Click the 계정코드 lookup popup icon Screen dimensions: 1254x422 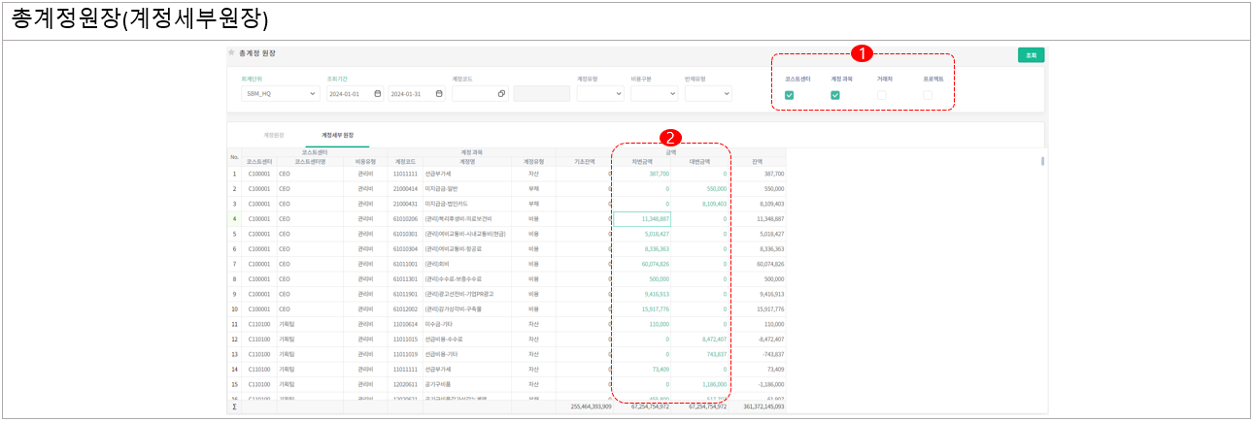[501, 94]
